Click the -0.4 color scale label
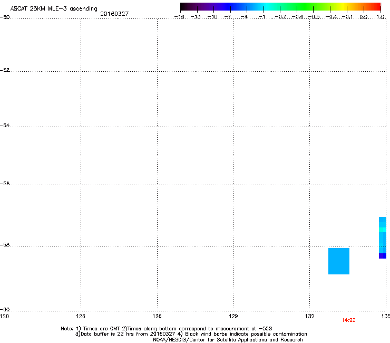Image resolution: width=390 pixels, height=343 pixels. (331, 17)
